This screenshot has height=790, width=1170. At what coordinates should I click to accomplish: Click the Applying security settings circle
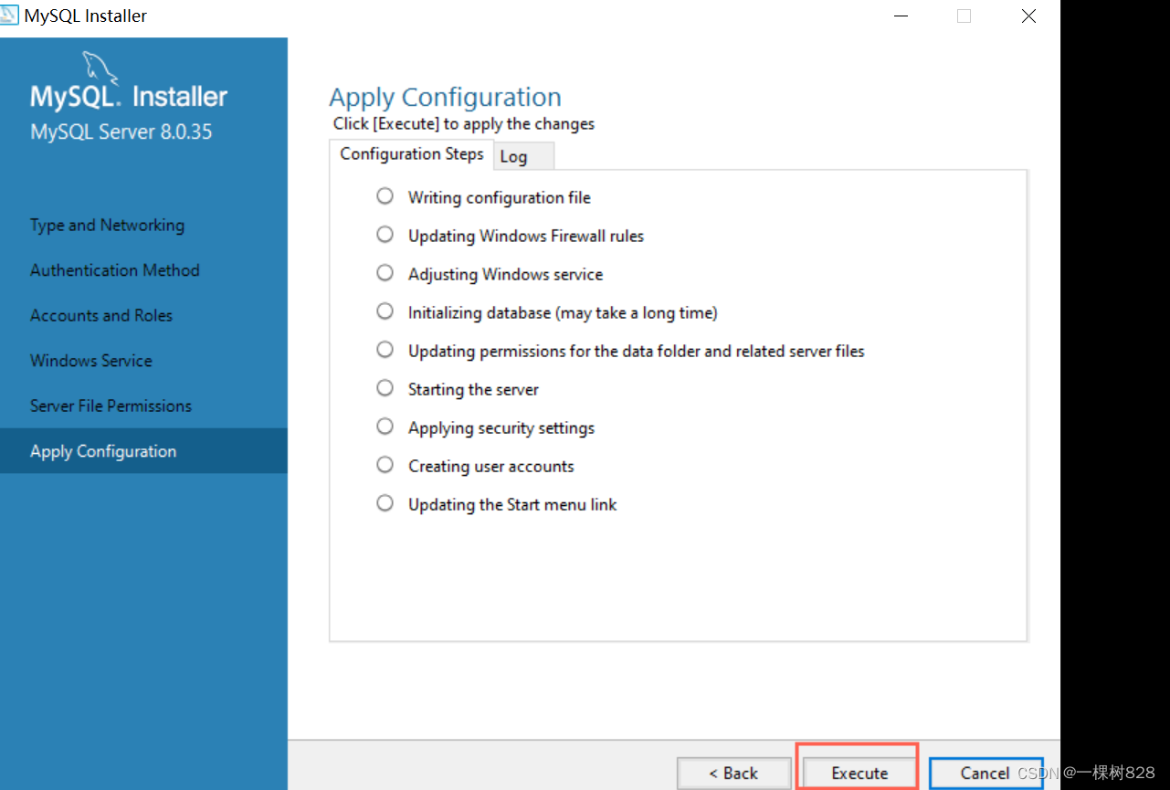pos(385,427)
